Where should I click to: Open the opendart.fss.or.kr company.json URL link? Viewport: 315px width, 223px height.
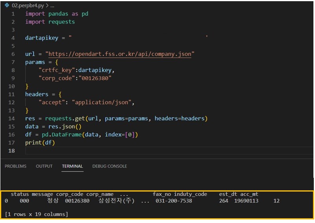pyautogui.click(x=120, y=54)
